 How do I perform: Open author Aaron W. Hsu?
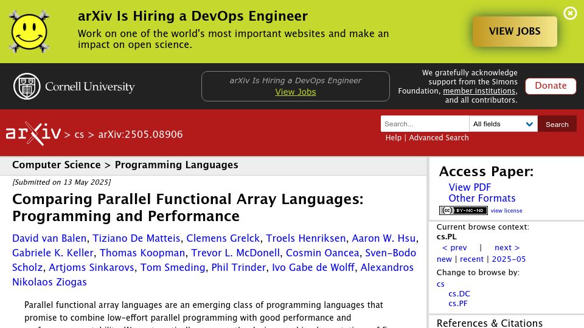384,238
